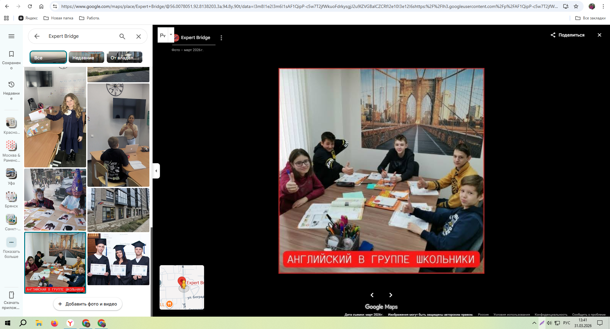The image size is (610, 329).
Task: Open the thumbnail of girl holding a box
Action: coord(55,117)
